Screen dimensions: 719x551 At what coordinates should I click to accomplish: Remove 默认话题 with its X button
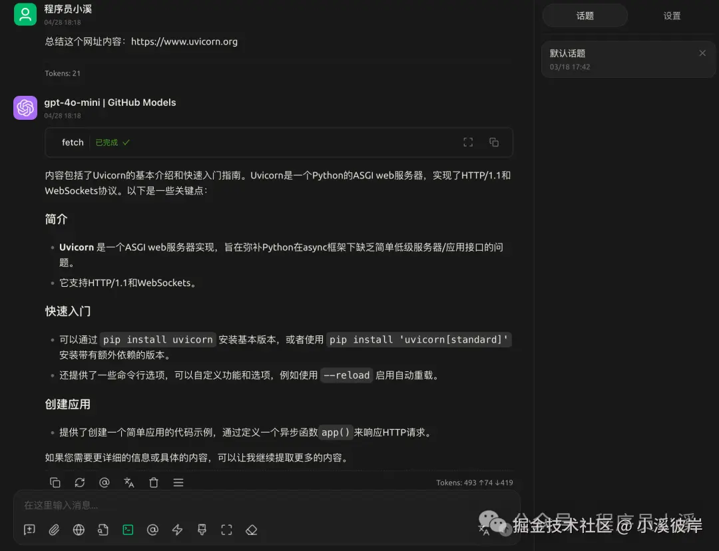(702, 53)
